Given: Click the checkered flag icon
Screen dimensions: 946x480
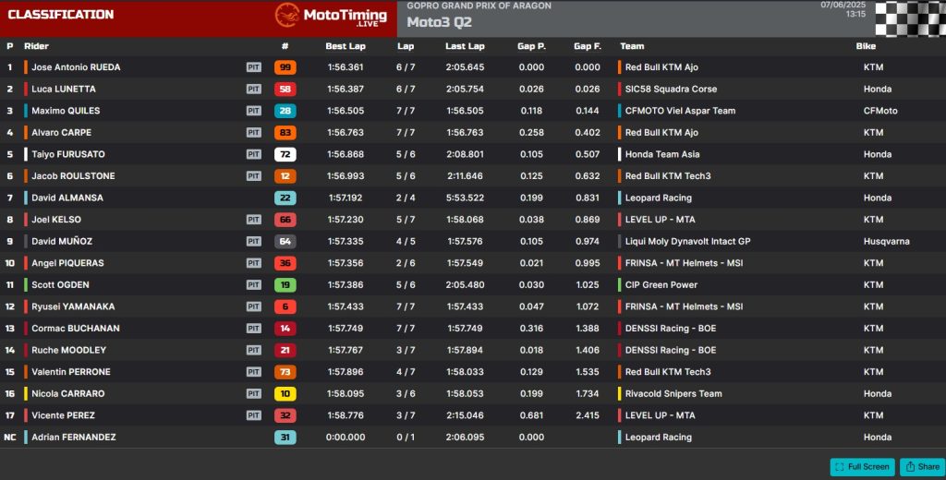Looking at the screenshot, I should [x=909, y=18].
